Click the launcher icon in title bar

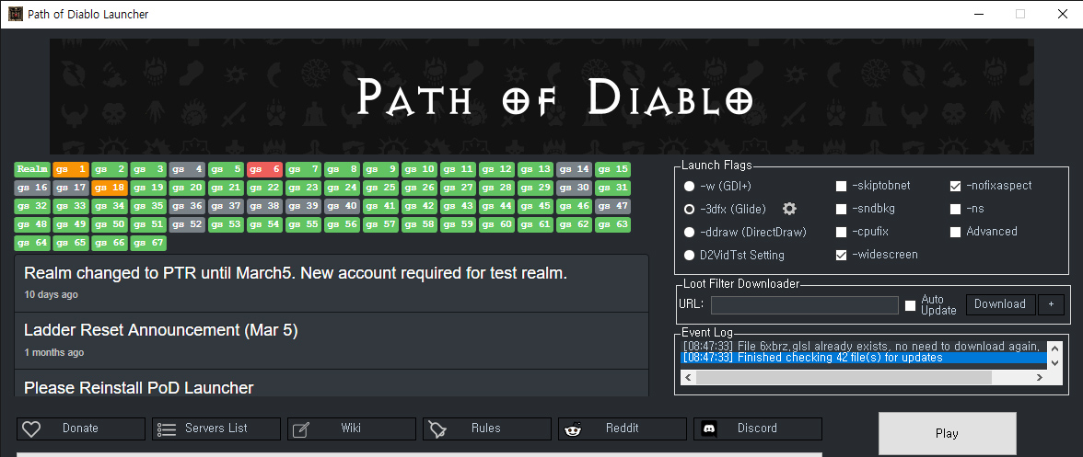(x=15, y=14)
